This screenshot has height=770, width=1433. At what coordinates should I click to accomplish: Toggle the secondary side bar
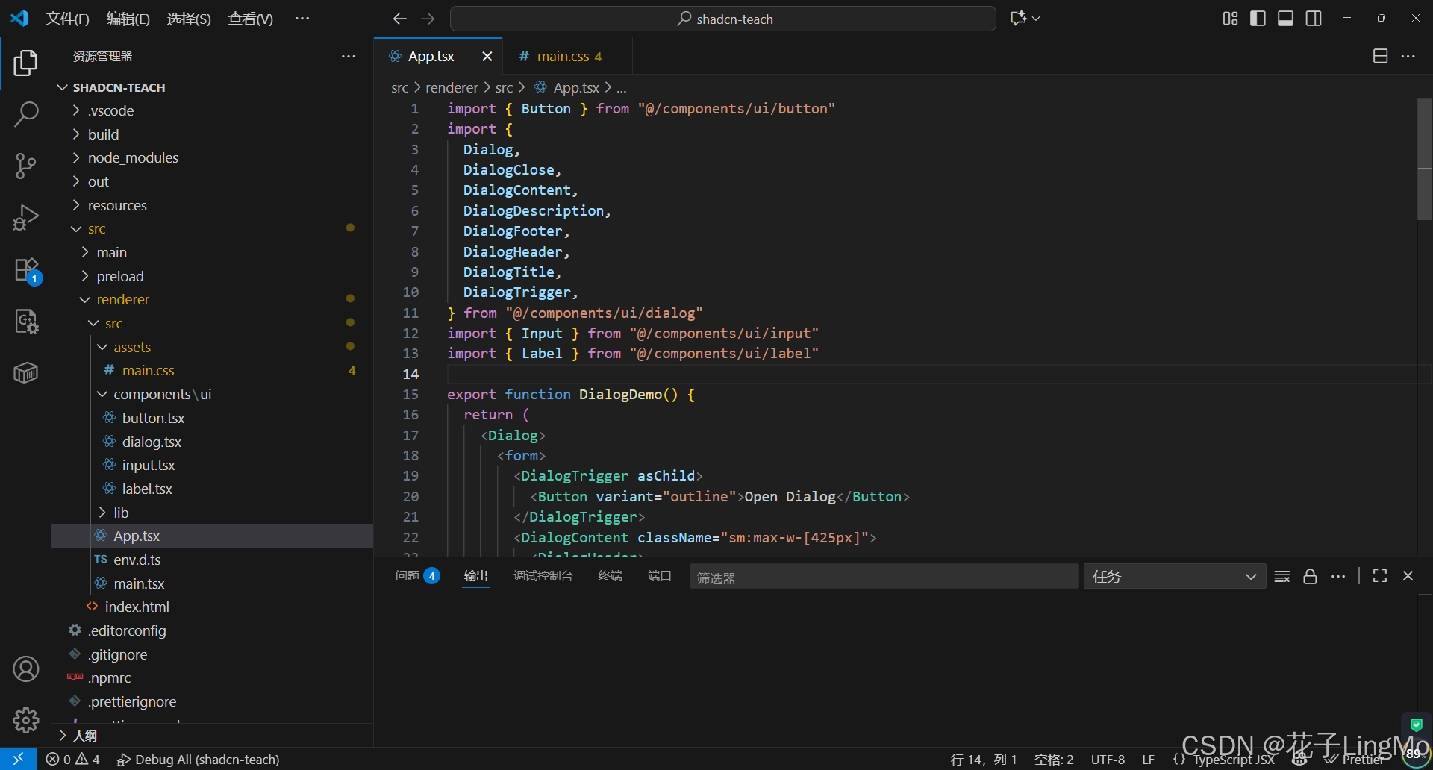[x=1314, y=19]
